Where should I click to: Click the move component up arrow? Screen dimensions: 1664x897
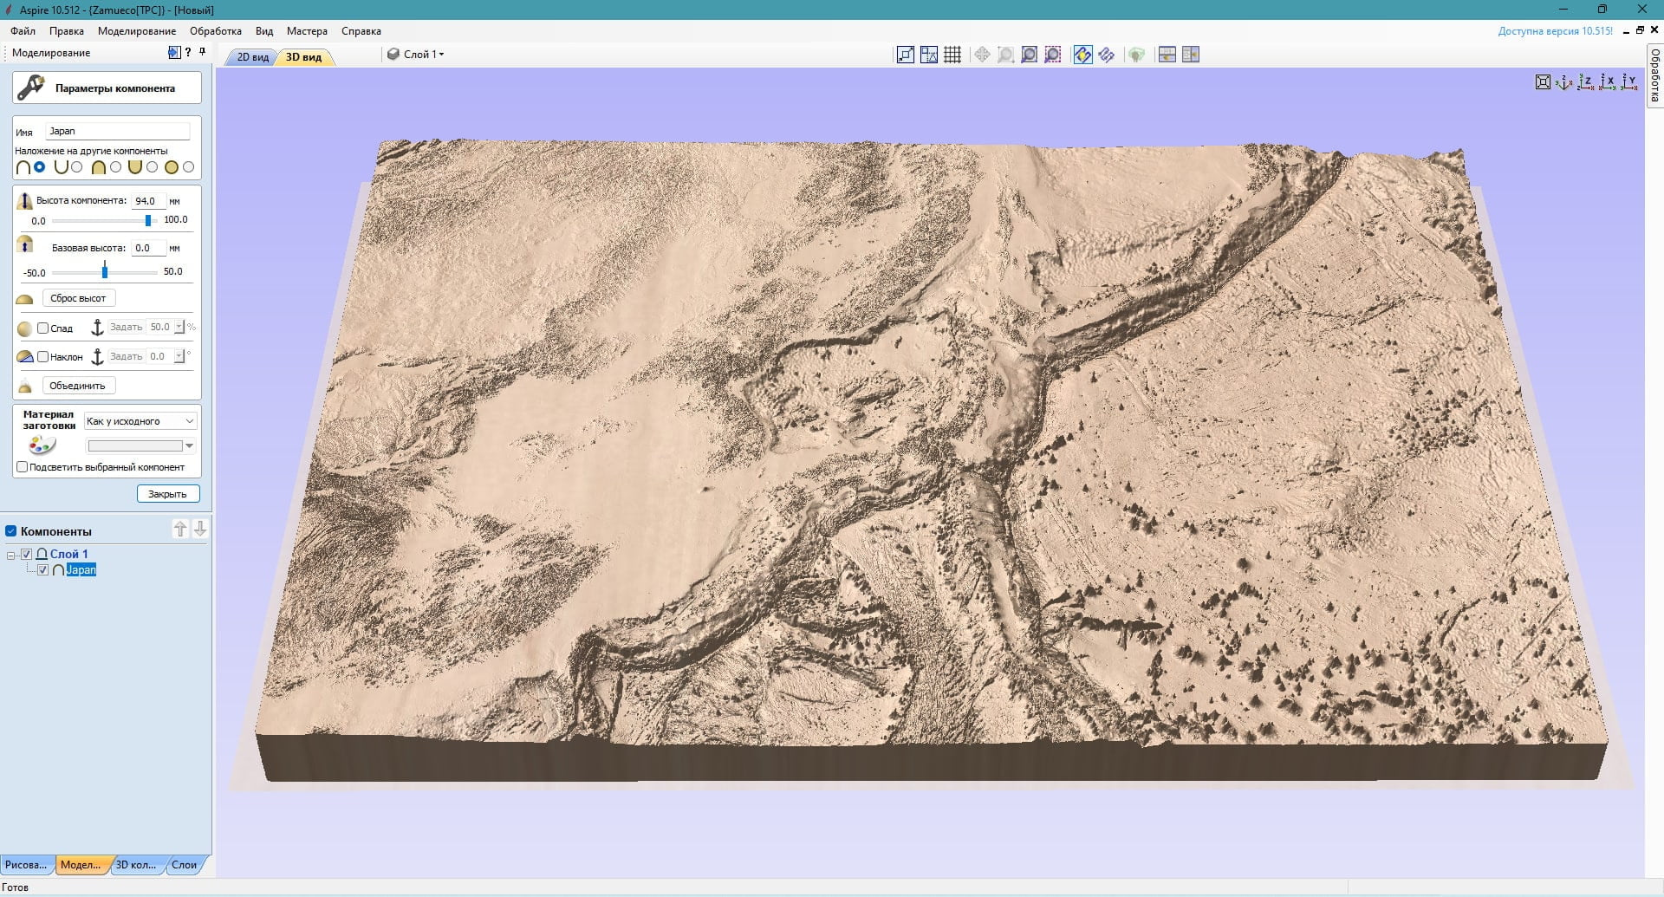point(180,529)
